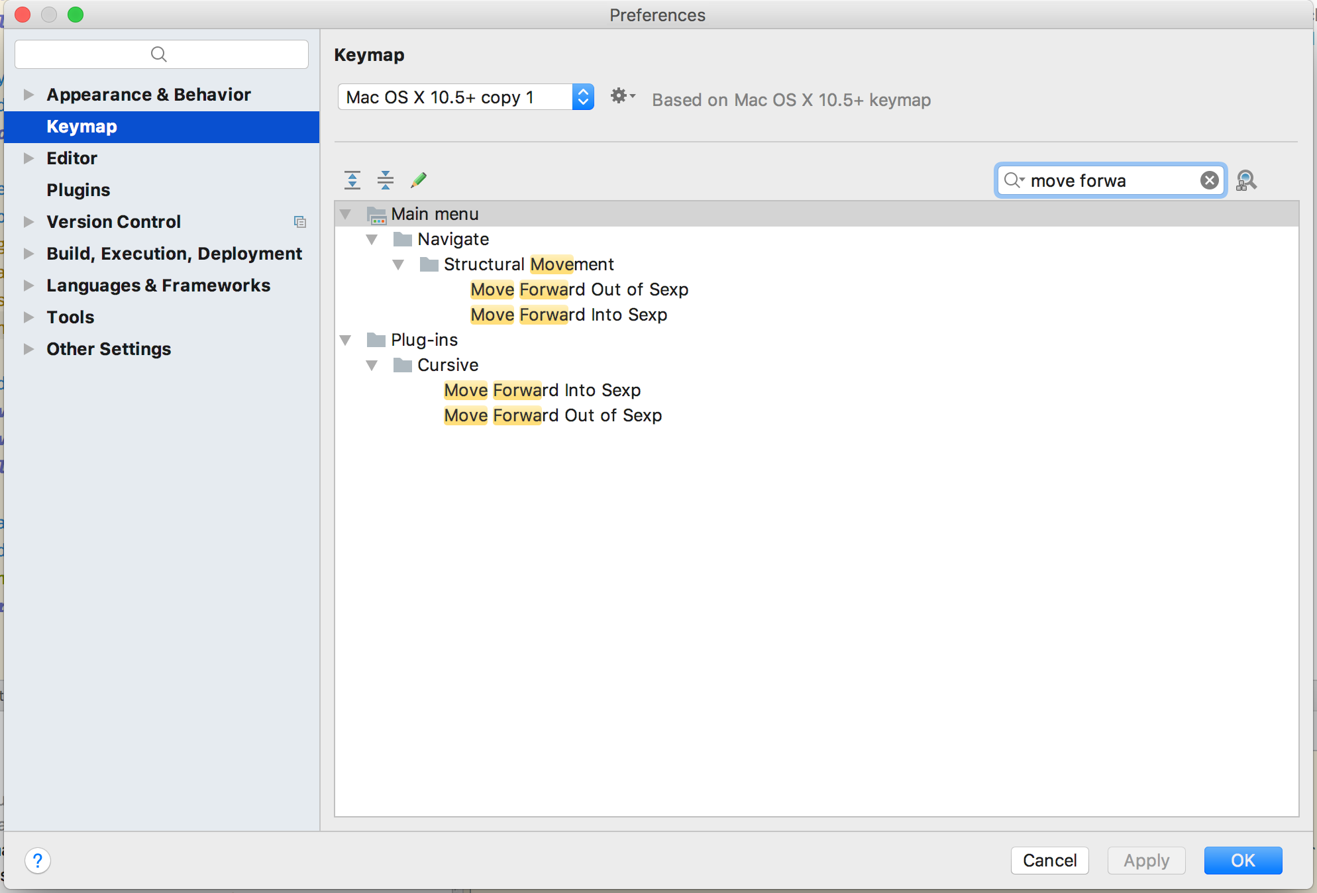Clear the search field with the X icon

click(1209, 180)
